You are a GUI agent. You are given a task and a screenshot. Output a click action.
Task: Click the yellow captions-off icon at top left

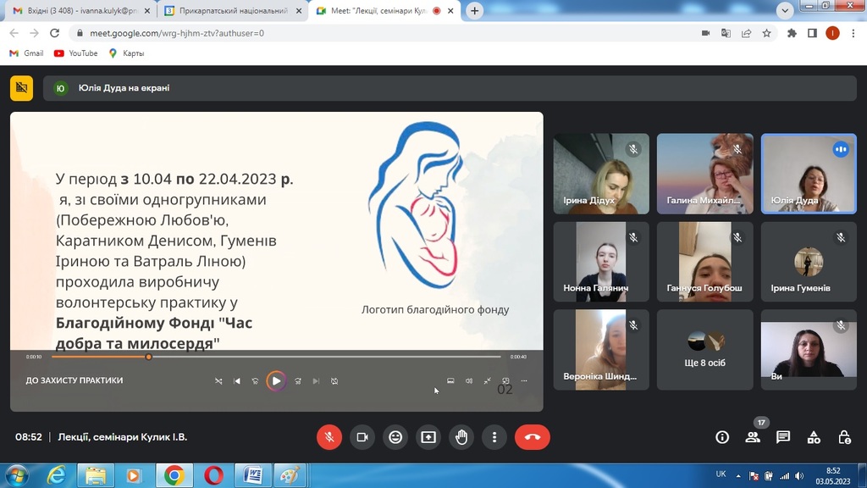click(21, 88)
